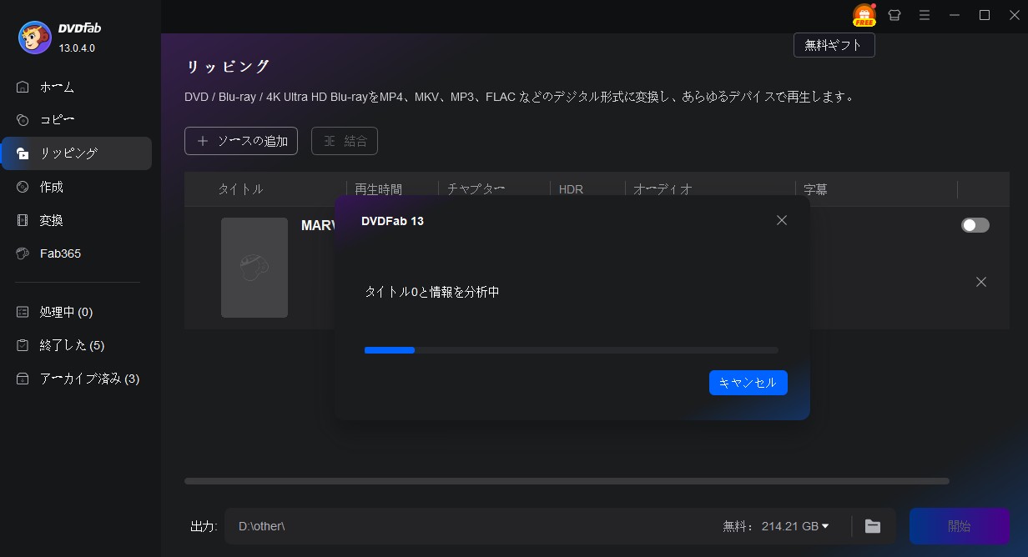
Task: Open the hamburger main menu
Action: click(925, 15)
